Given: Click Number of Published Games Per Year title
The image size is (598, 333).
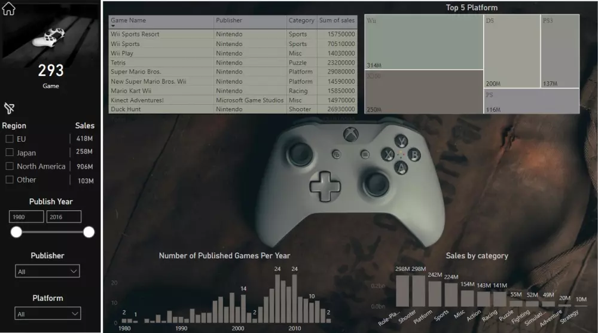Looking at the screenshot, I should click(224, 255).
